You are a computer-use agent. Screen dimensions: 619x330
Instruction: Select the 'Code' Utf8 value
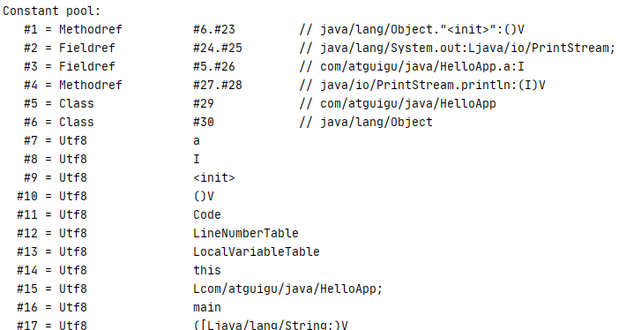207,215
